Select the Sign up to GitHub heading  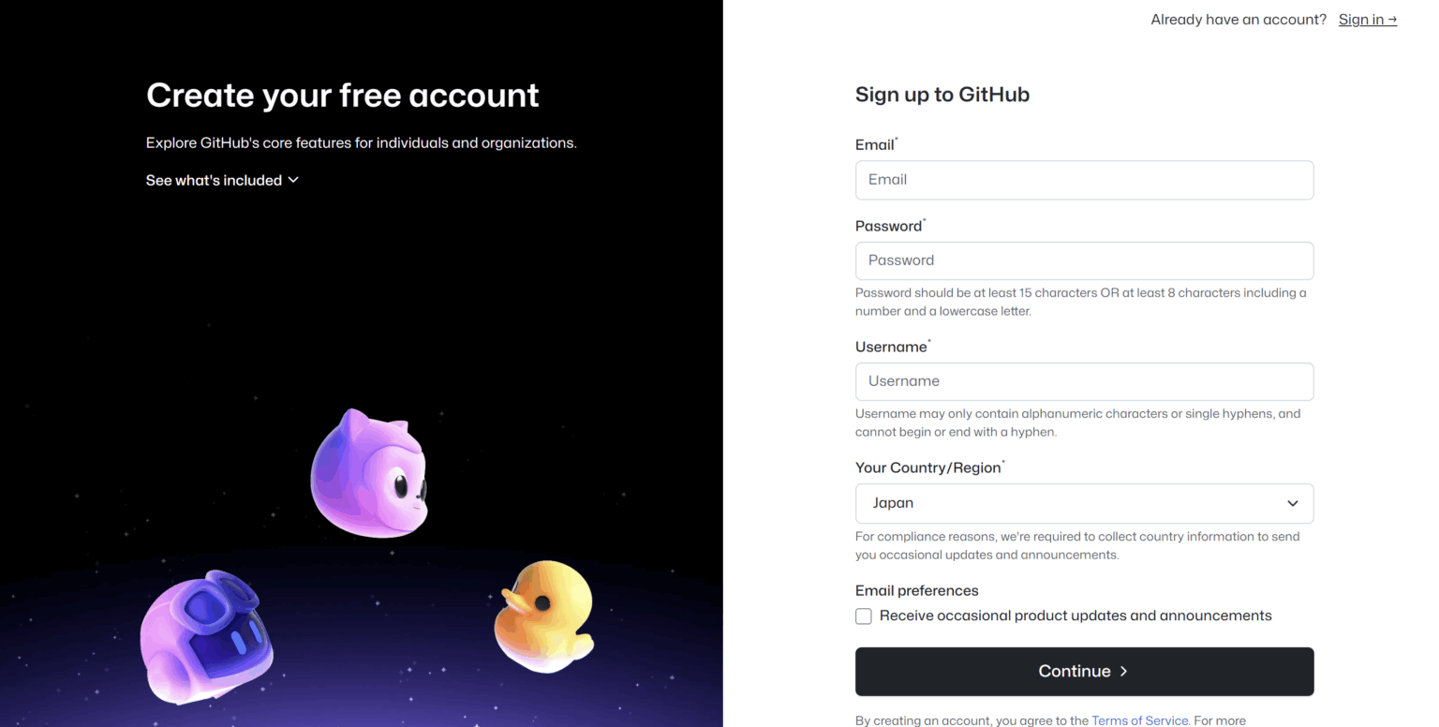click(x=942, y=94)
